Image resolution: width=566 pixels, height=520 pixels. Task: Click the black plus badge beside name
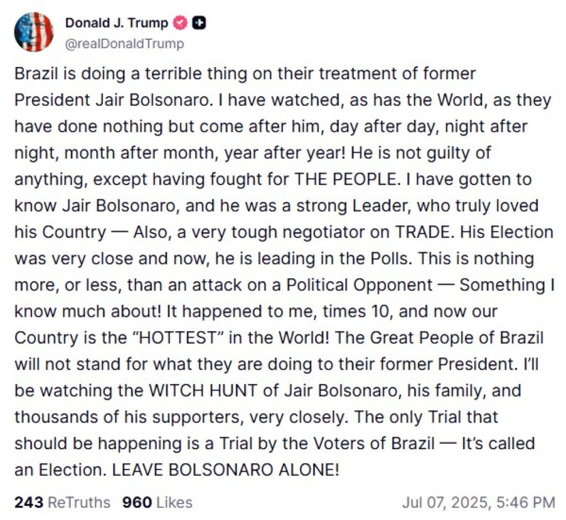pyautogui.click(x=199, y=23)
